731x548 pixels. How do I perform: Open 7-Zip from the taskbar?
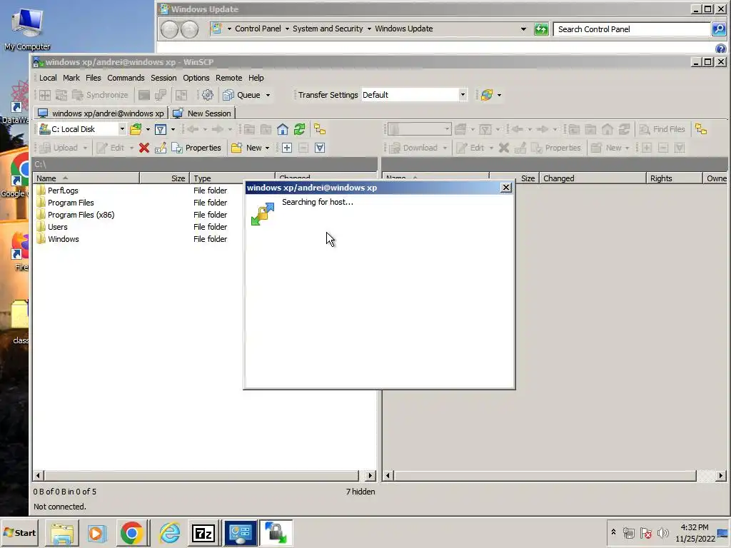point(203,533)
